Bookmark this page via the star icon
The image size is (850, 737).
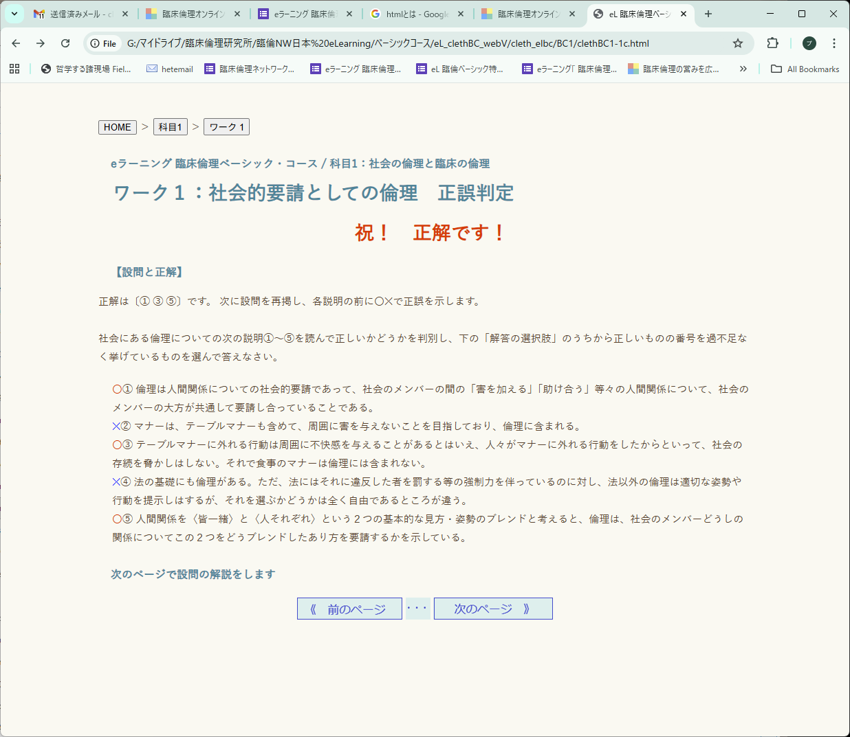738,43
